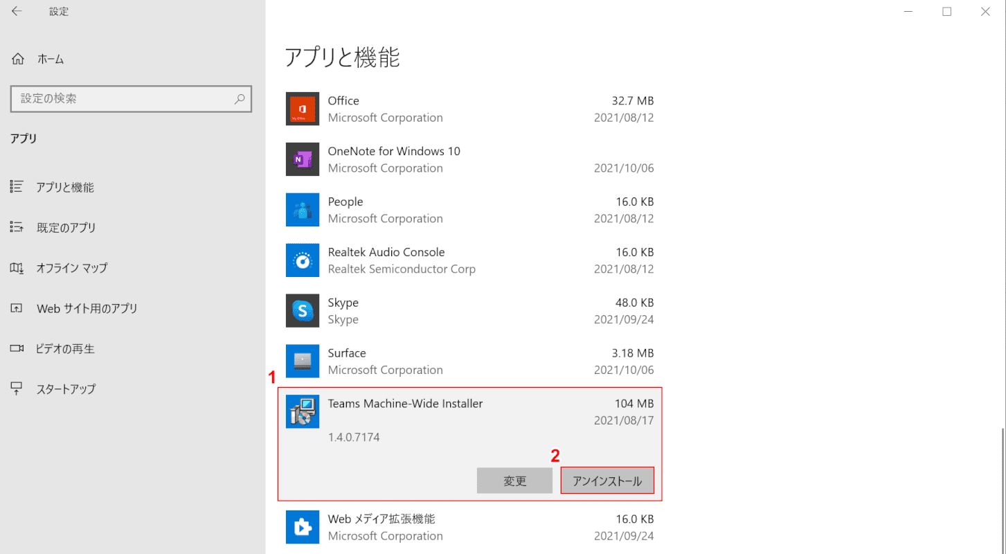Click the search magnifier in 設定の検索 box

click(240, 99)
